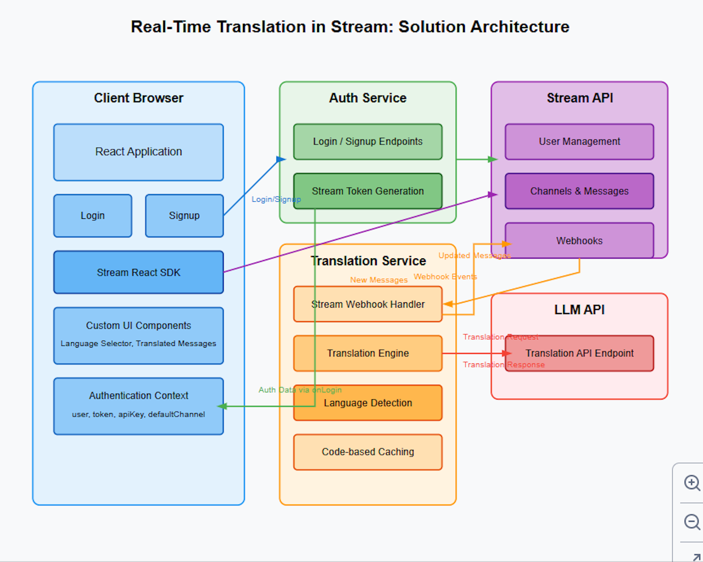Select the React Application node
Screen dimensions: 703x562
(x=138, y=152)
